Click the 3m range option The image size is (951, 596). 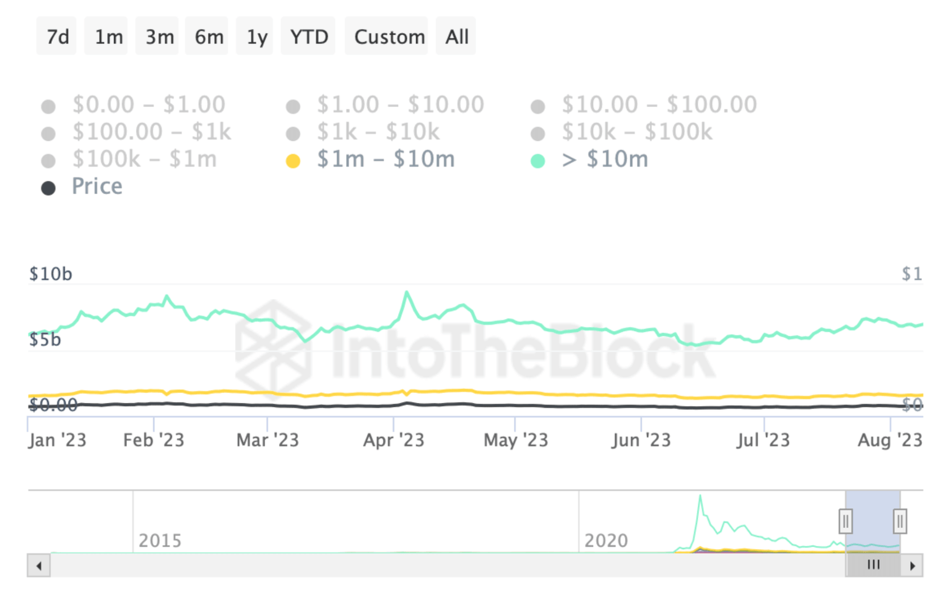(157, 36)
